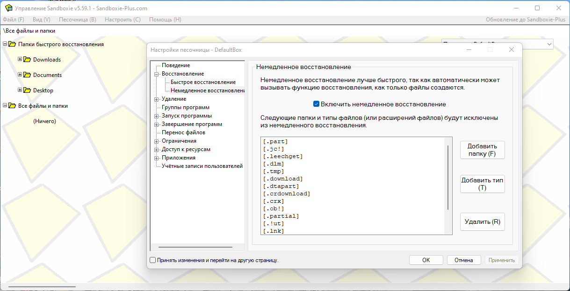Expand the 'Ограничения' tree node

(157, 141)
